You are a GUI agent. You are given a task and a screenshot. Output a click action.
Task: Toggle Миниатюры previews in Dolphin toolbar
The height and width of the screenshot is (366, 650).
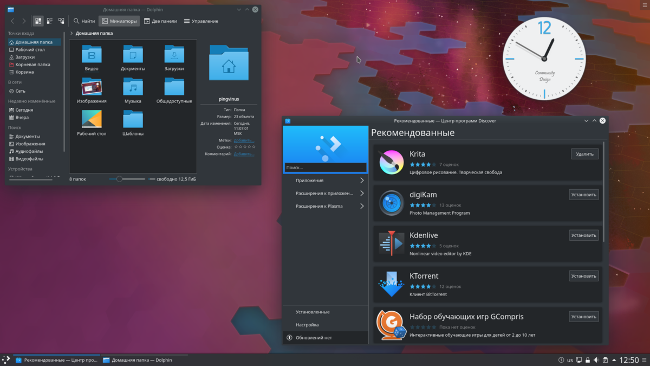[x=119, y=21]
